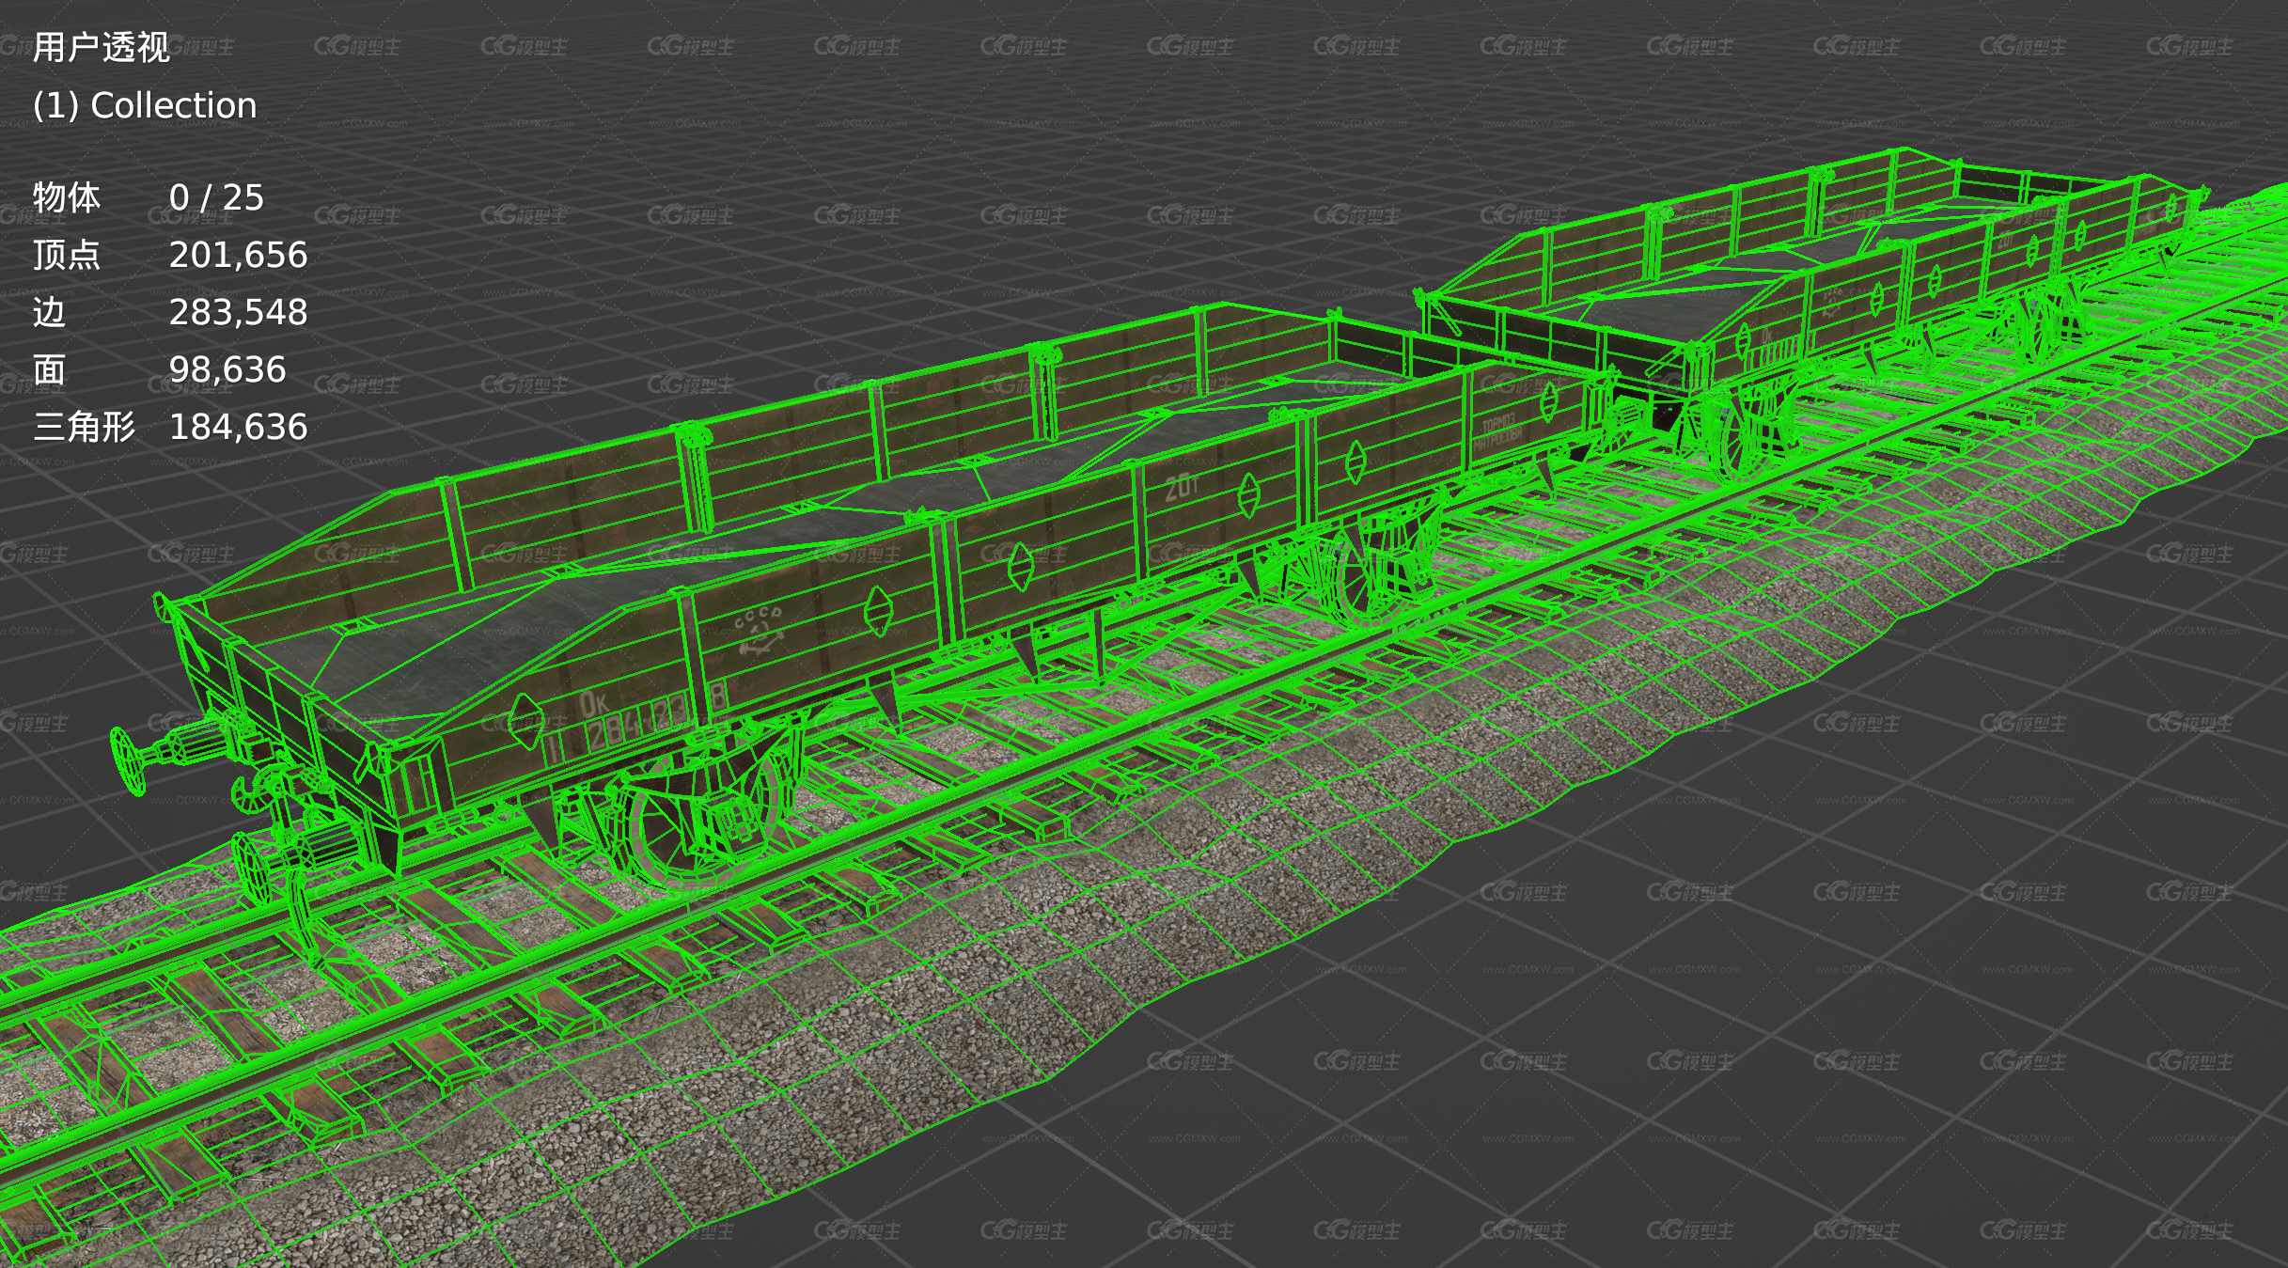
Task: Click the '边' statistics label
Action: [50, 312]
